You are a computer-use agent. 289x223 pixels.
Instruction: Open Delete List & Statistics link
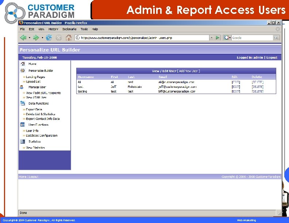[x=41, y=114]
